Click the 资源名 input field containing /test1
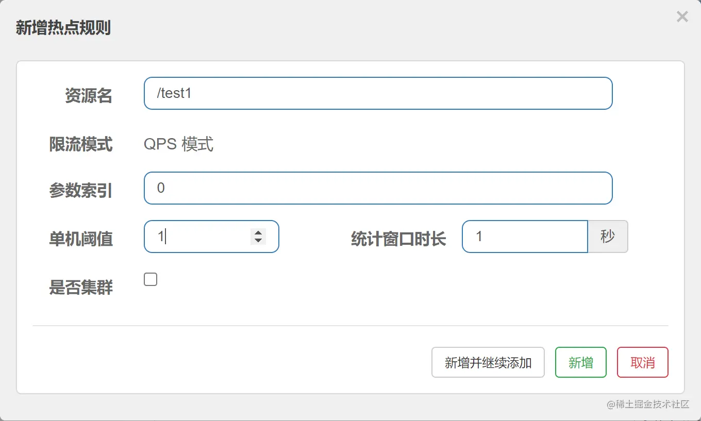The image size is (701, 421). [378, 93]
